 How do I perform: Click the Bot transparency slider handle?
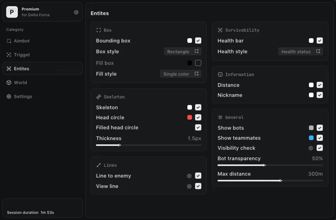265,165
